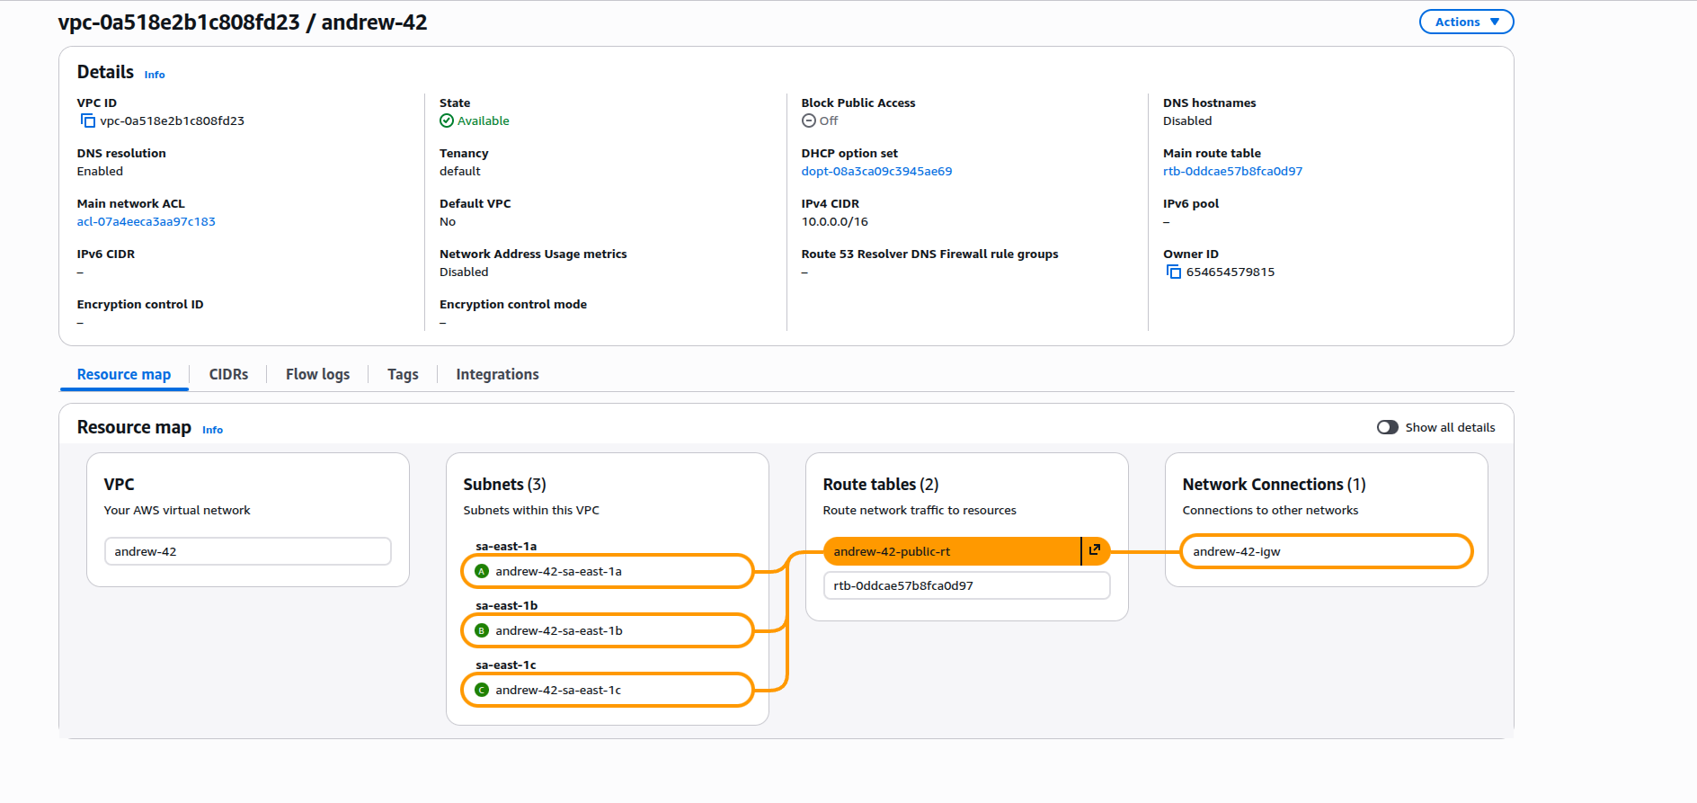Screen dimensions: 1697x803
Task: Copy the Owner ID with the copy icon
Action: (x=1173, y=272)
